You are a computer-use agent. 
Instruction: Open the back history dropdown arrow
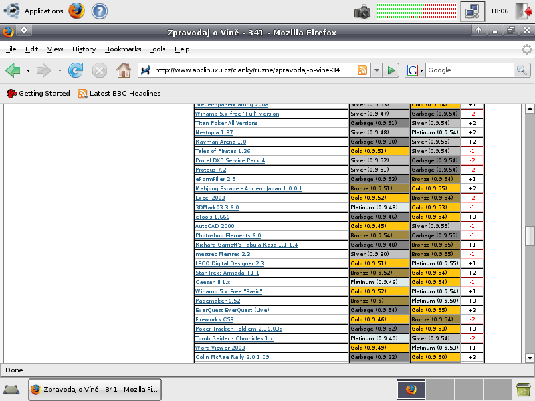pos(28,71)
